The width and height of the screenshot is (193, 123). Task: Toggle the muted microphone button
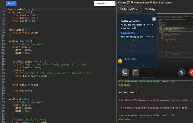point(181,72)
